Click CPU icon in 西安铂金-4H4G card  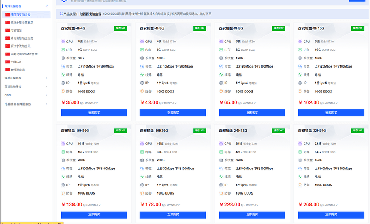click(x=63, y=41)
